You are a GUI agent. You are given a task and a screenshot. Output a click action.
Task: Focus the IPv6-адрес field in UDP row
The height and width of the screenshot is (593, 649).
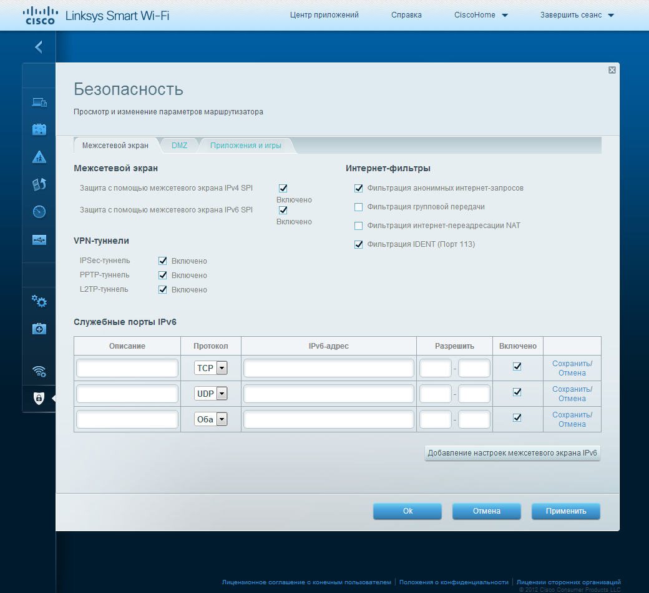(329, 394)
